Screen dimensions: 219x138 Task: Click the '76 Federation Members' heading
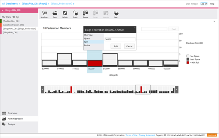[57, 28]
